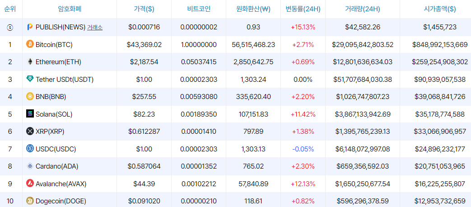The width and height of the screenshot is (471, 207).
Task: Click Avalanche change value +12.13%
Action: click(x=303, y=183)
